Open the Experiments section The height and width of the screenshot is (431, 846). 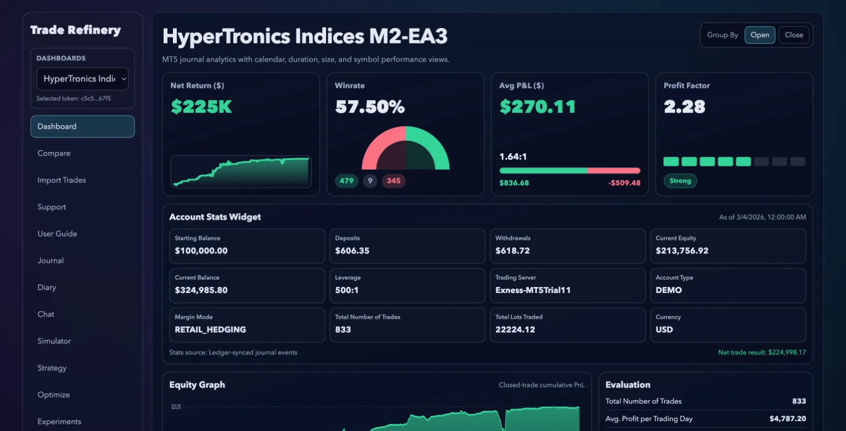(x=58, y=421)
